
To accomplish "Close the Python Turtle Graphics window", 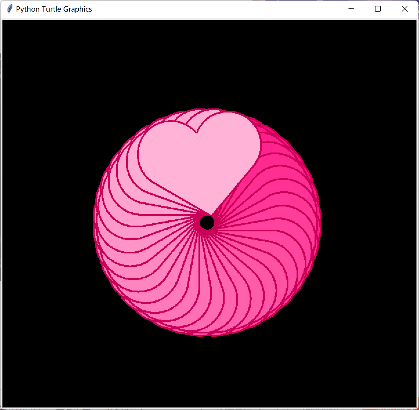I will (404, 9).
